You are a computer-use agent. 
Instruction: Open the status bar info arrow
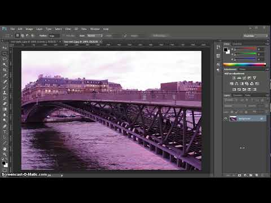pos(62,175)
